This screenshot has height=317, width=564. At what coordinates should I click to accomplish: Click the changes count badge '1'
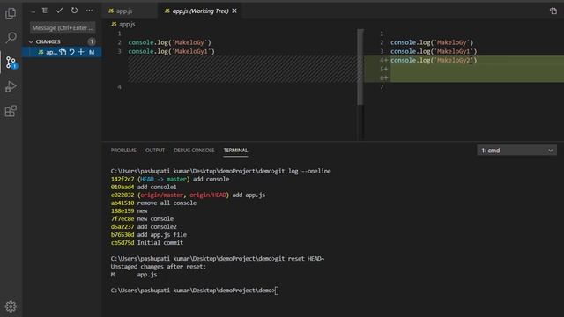pyautogui.click(x=92, y=41)
